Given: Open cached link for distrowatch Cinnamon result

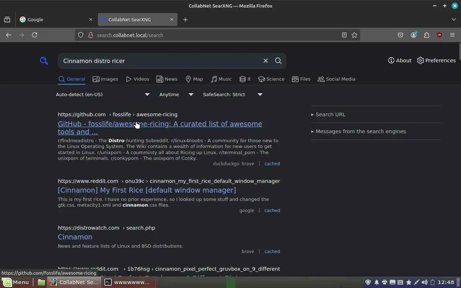Looking at the screenshot, I should (272, 251).
